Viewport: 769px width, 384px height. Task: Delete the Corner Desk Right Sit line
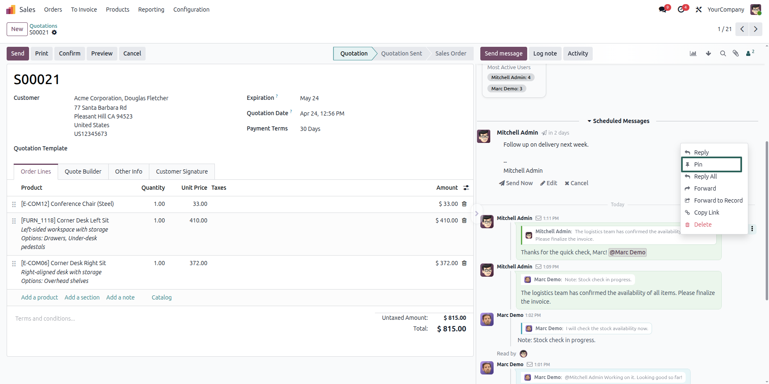tap(464, 263)
